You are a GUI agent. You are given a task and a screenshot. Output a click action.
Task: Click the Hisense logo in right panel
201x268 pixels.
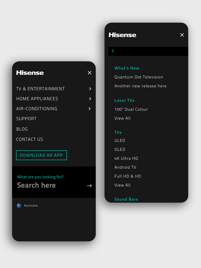pos(122,35)
